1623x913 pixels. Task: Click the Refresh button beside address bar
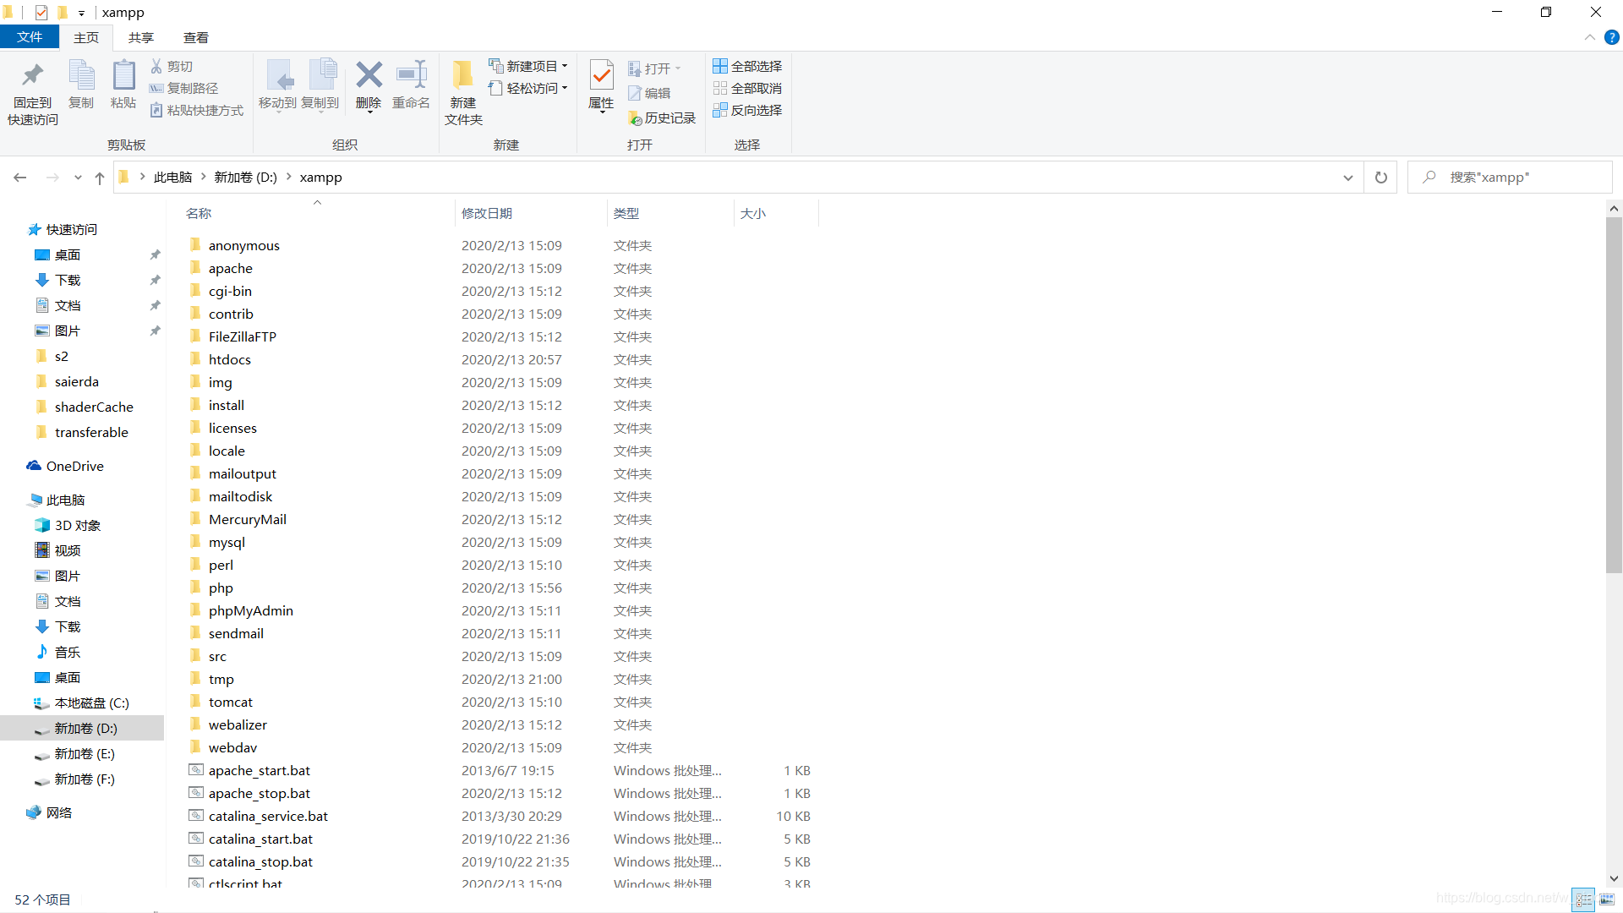coord(1381,178)
